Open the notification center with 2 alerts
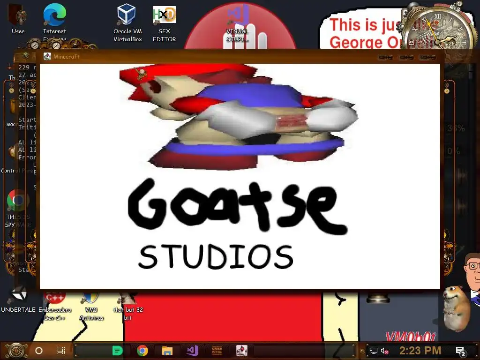This screenshot has height=360, width=480. (x=460, y=351)
